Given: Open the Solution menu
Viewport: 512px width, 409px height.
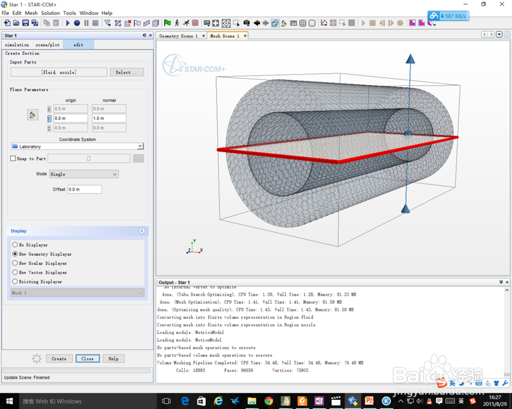Looking at the screenshot, I should (x=50, y=13).
